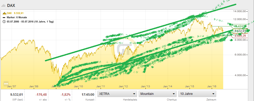
Task: Click the Jan '07 x-axis label
Action: 12,86
